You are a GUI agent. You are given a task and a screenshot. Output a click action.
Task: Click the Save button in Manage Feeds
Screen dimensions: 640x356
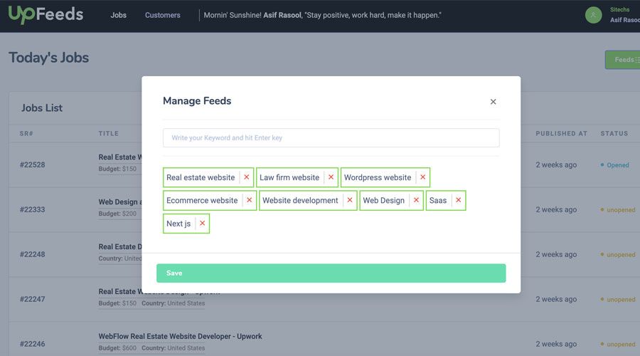coord(331,273)
